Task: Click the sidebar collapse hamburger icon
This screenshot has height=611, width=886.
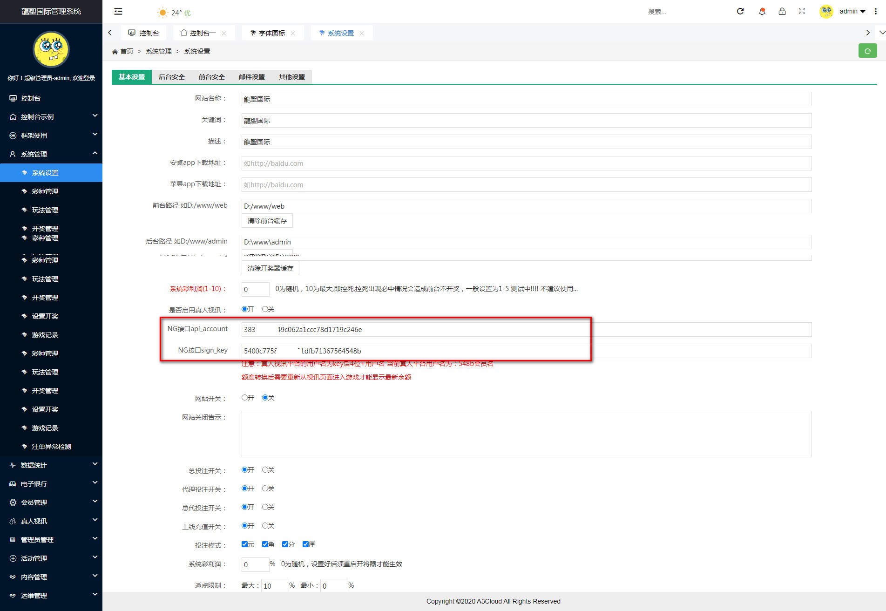Action: point(118,11)
